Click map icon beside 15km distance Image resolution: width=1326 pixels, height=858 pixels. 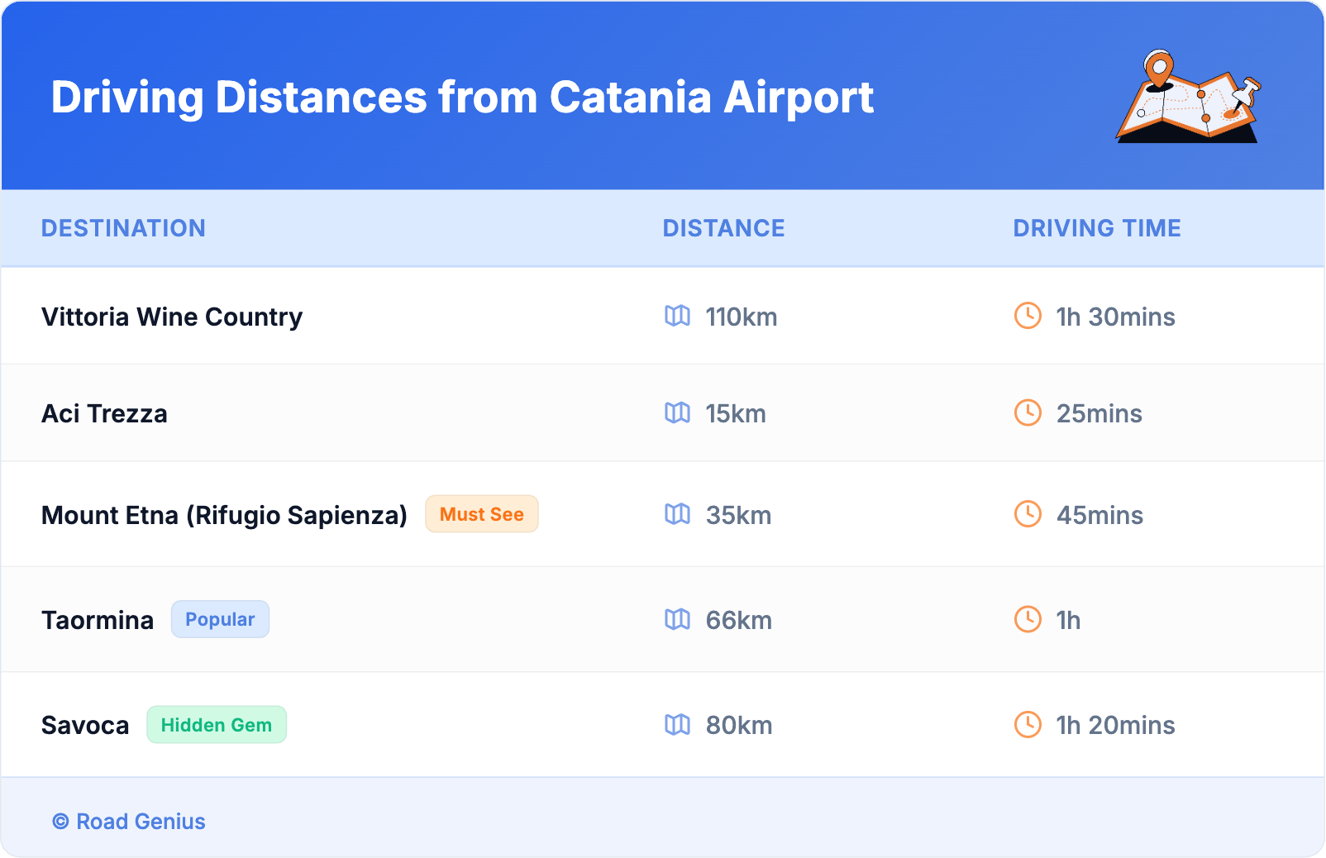[x=677, y=412]
